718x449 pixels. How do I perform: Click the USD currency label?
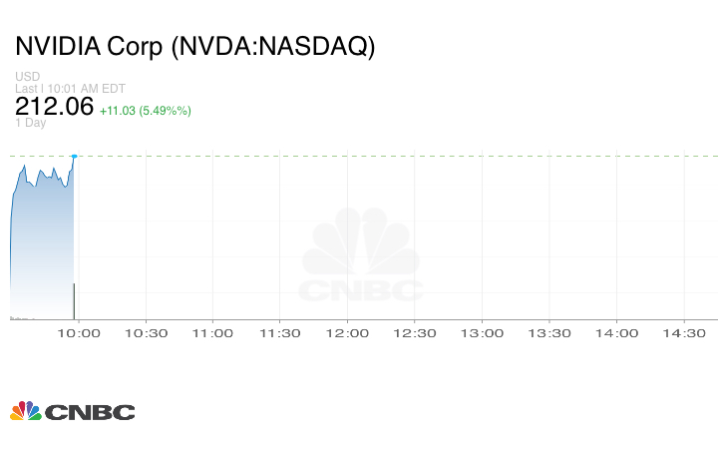pos(27,76)
